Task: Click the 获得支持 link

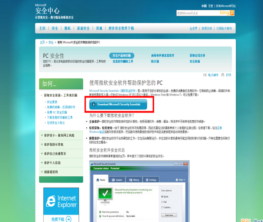Action: point(207,28)
